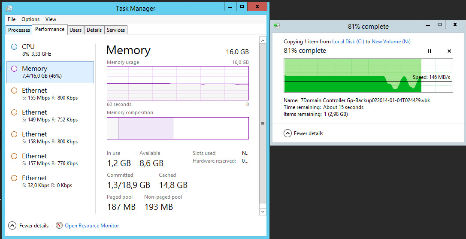Click the Memory composition bar
The image size is (466, 239).
(x=178, y=128)
